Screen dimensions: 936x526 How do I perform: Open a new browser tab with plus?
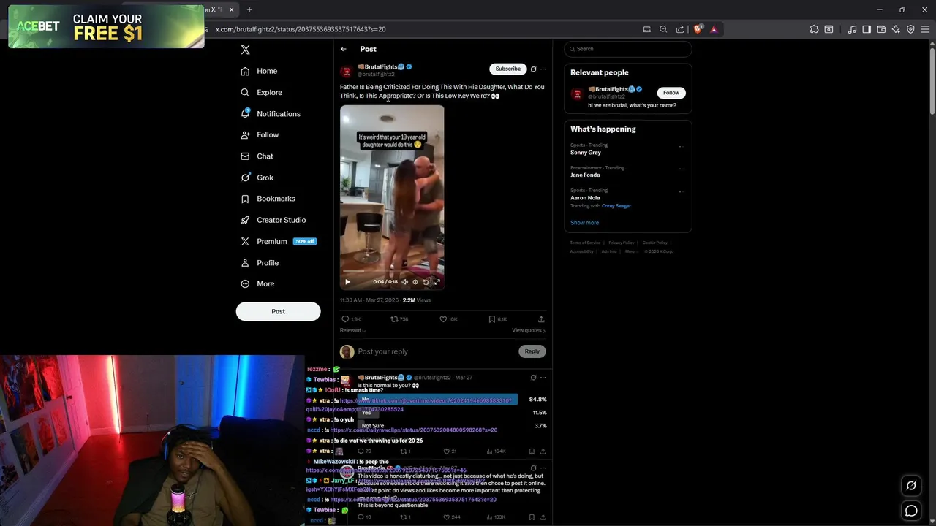(x=249, y=9)
